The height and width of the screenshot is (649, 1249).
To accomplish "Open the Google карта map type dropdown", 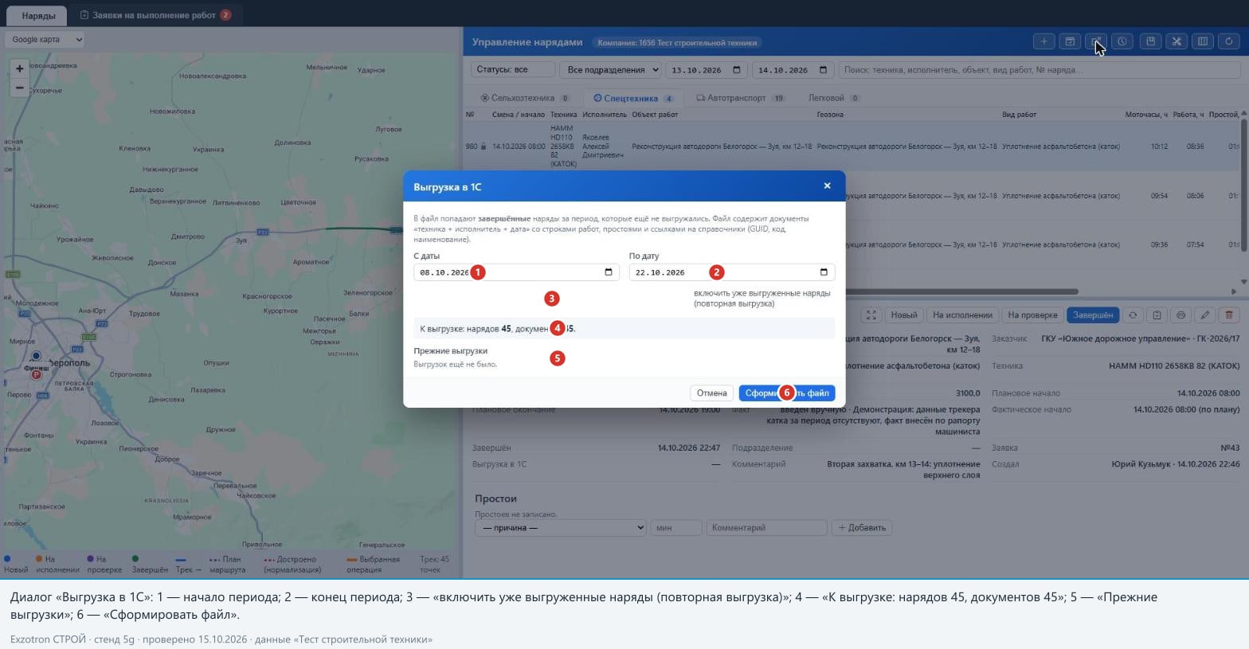I will coord(45,39).
